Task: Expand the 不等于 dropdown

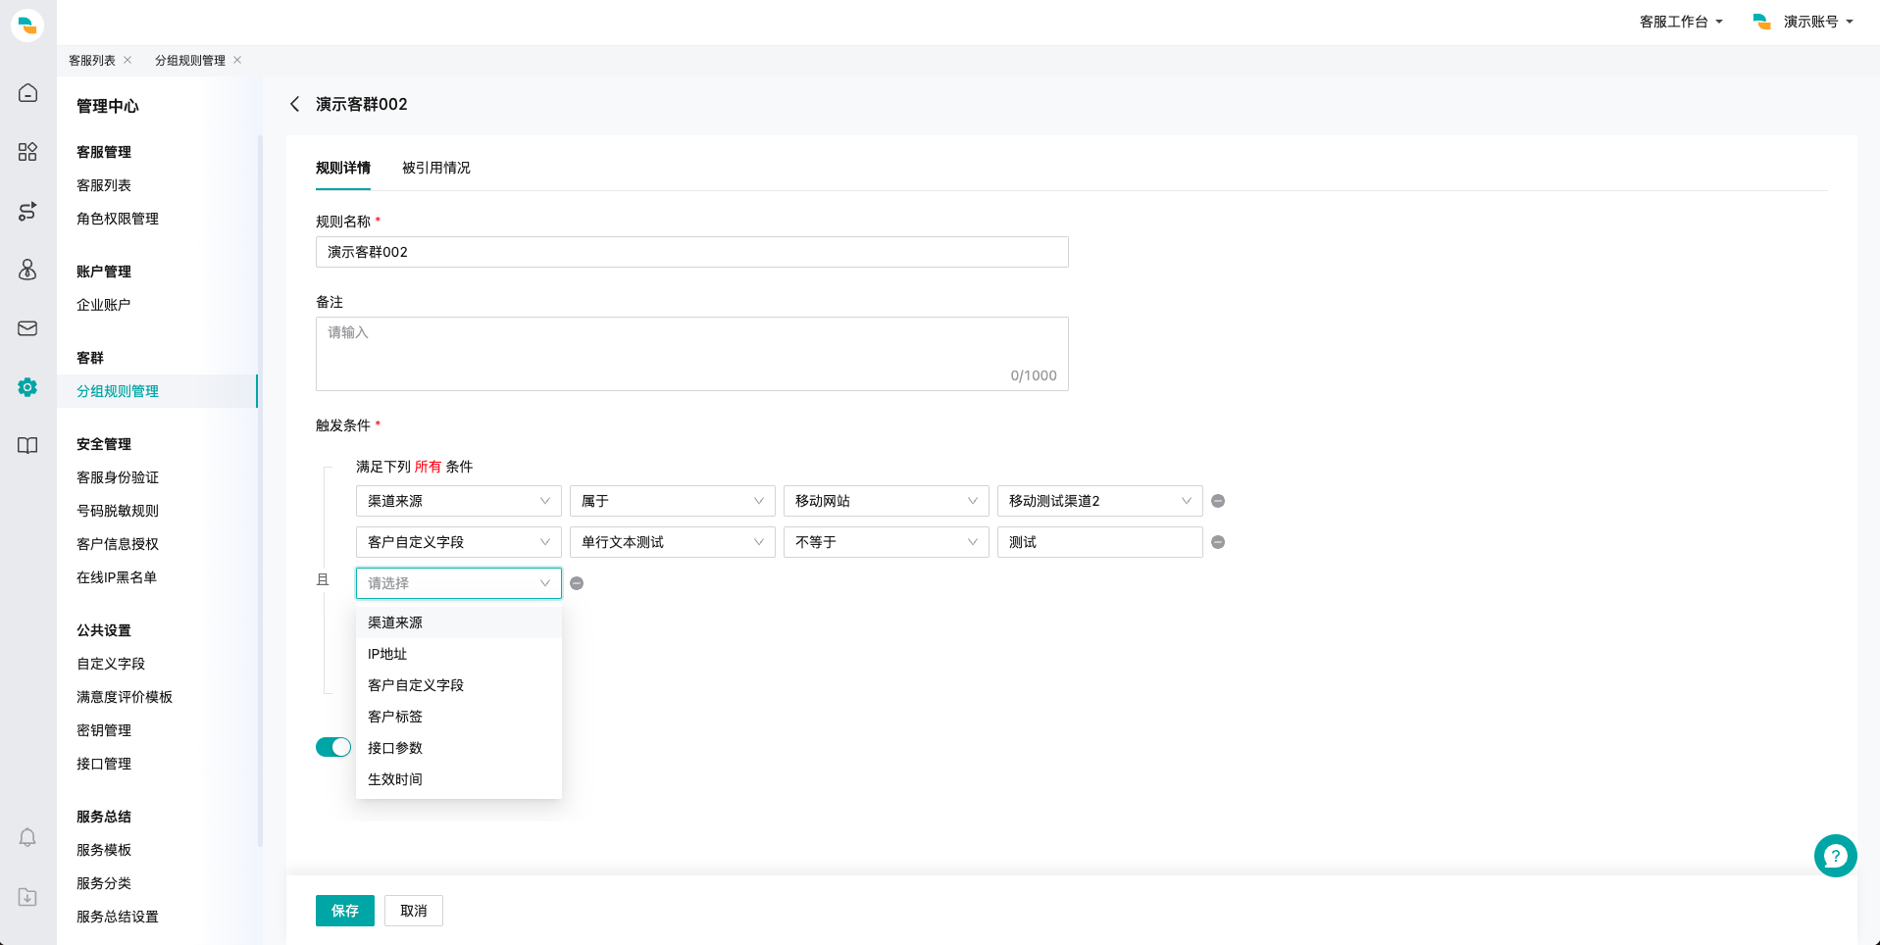Action: point(886,542)
